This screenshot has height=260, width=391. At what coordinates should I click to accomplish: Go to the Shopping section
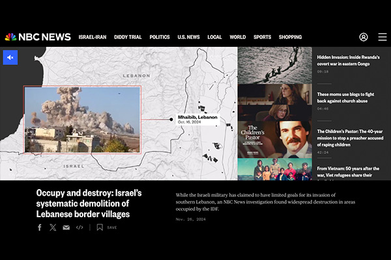click(x=290, y=37)
